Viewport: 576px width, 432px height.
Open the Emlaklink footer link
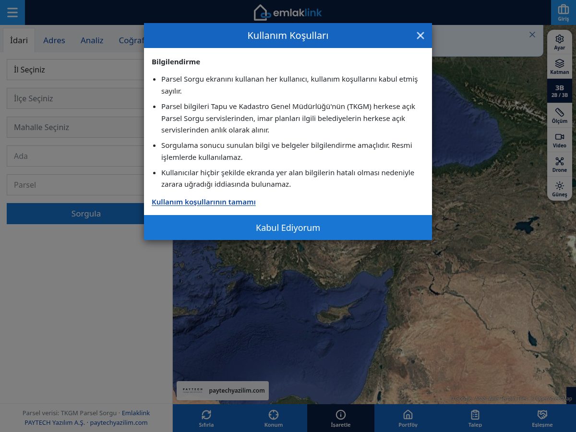click(x=136, y=413)
